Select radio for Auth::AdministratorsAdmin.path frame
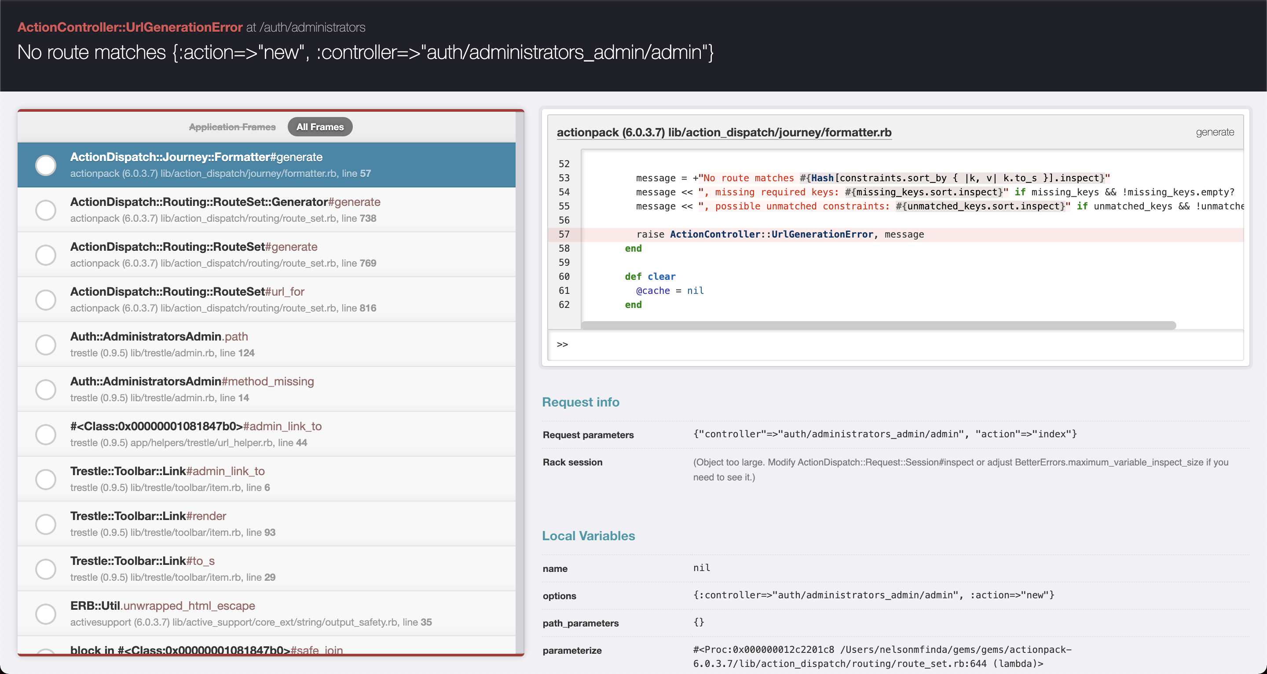The height and width of the screenshot is (674, 1267). point(46,344)
